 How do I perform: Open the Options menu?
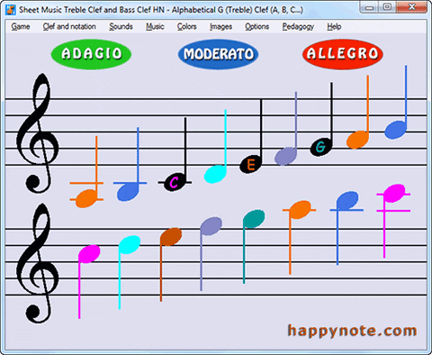click(x=256, y=27)
